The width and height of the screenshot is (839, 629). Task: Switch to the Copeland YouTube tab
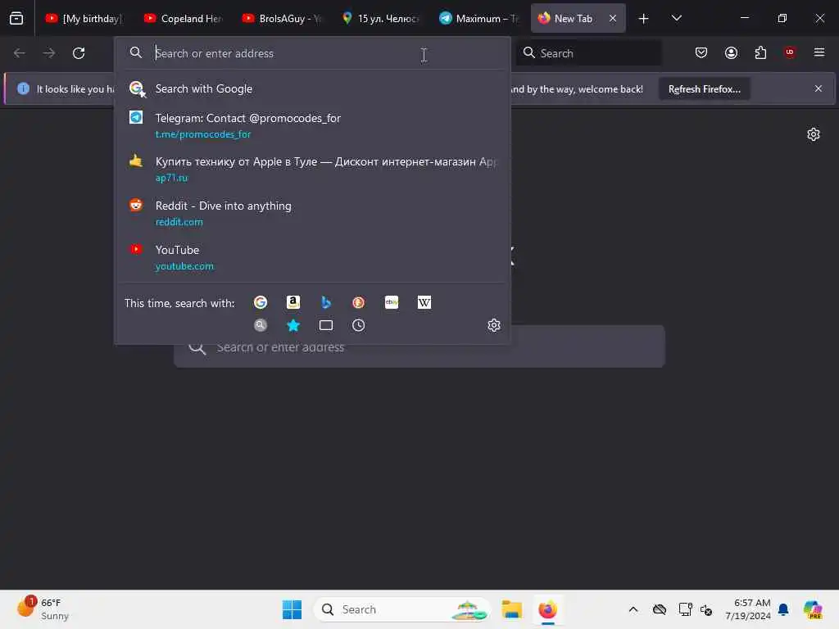pos(184,19)
